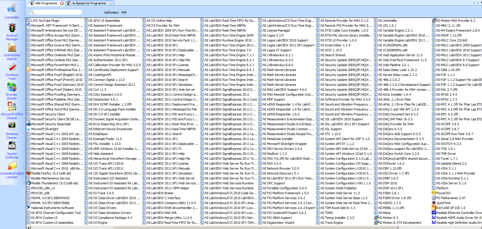Viewport: 482px width, 229px height.
Task: Select the NI LabVIEW Broker entry
Action: tap(160, 193)
